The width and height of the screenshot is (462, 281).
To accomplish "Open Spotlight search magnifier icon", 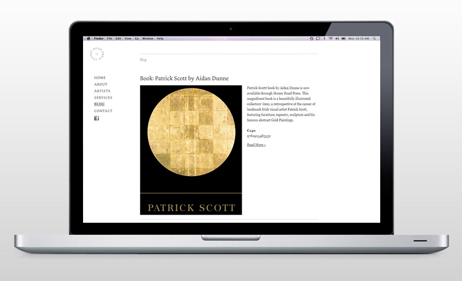I will pyautogui.click(x=374, y=38).
